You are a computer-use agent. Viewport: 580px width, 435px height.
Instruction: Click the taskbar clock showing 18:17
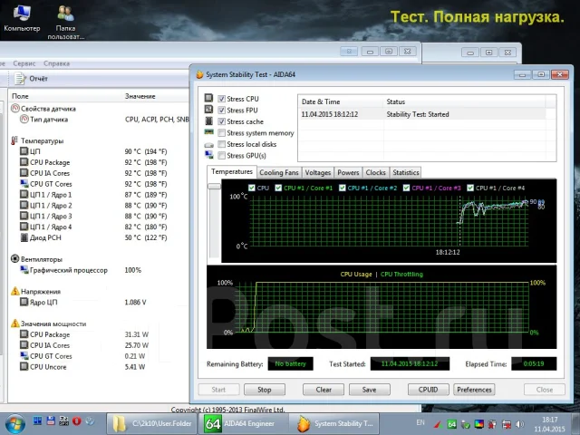point(550,424)
